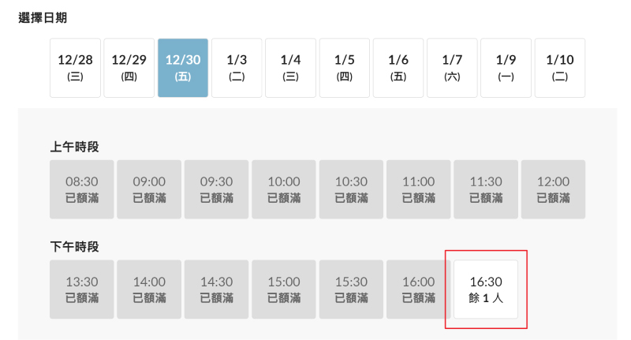Viewport: 631px width, 340px height.
Task: Click the full 16:00 afternoon slot
Action: [419, 290]
